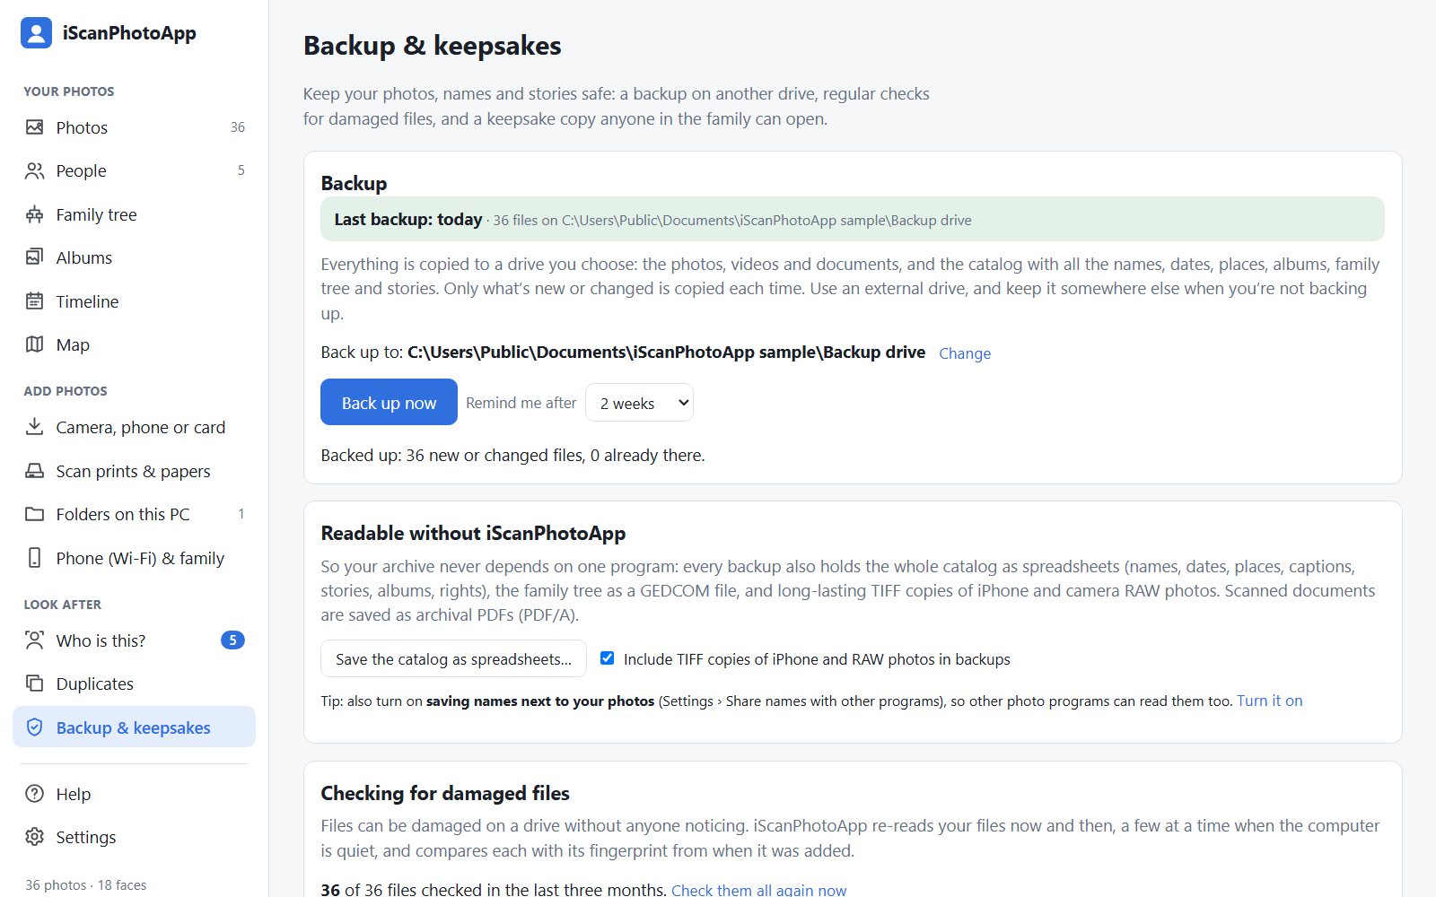Image resolution: width=1436 pixels, height=897 pixels.
Task: Click the Turn it on link
Action: tap(1269, 701)
